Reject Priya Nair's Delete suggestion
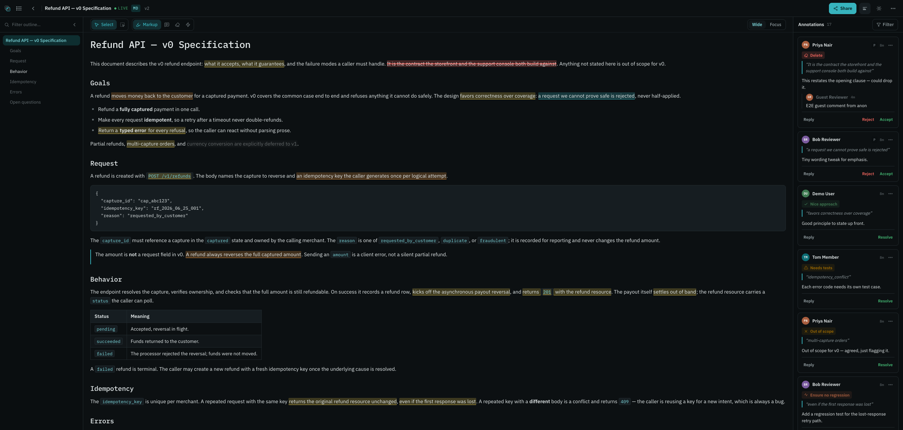Viewport: 903px width, 430px height. coord(868,120)
